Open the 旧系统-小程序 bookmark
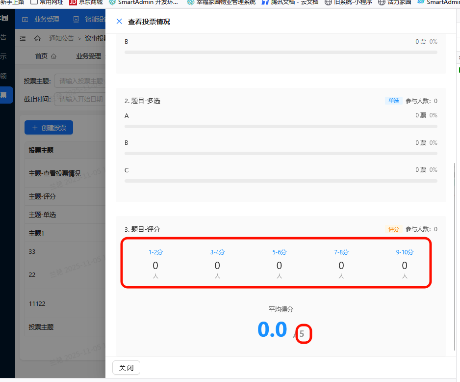The height and width of the screenshot is (382, 460). pos(348,2)
